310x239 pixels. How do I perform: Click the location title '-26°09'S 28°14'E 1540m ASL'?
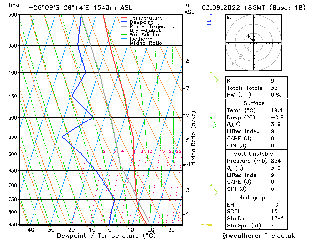(x=80, y=8)
